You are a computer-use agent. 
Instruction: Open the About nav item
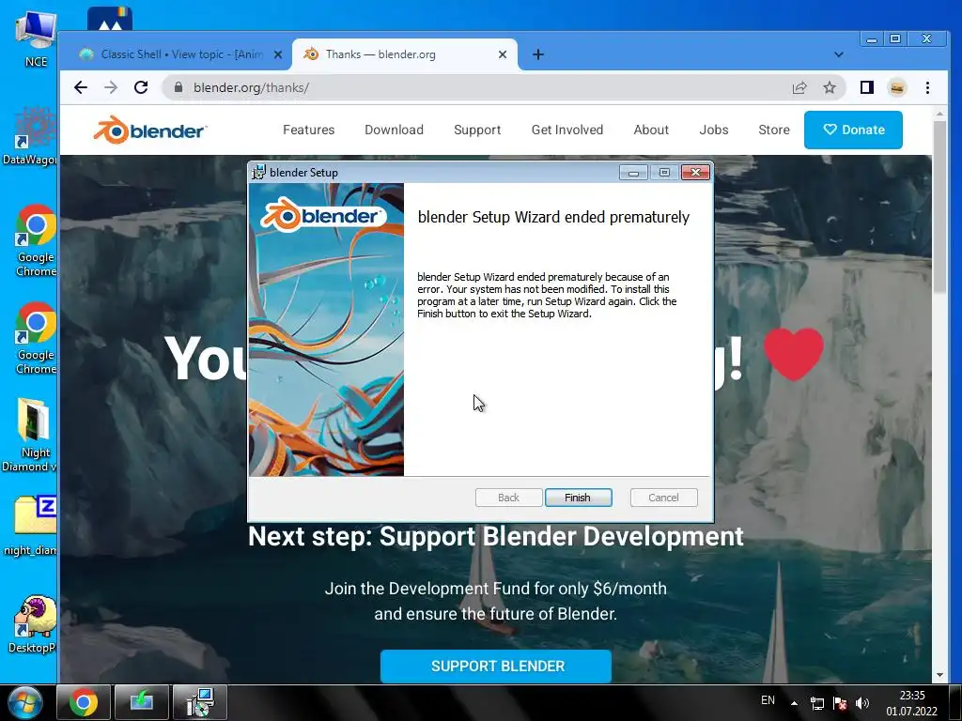(x=651, y=130)
